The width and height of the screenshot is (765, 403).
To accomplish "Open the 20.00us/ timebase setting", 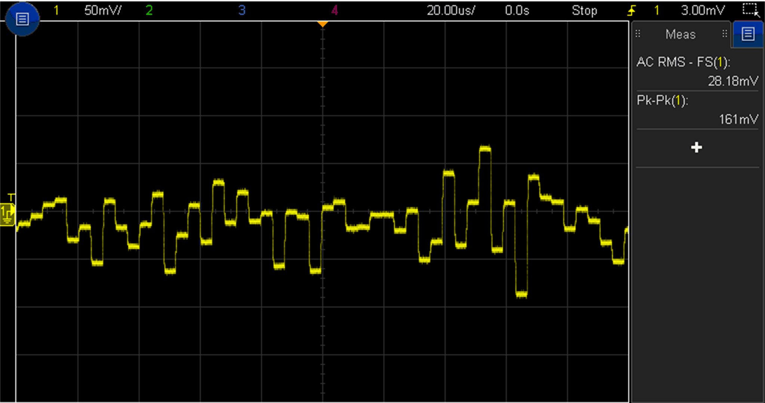I will click(x=451, y=10).
